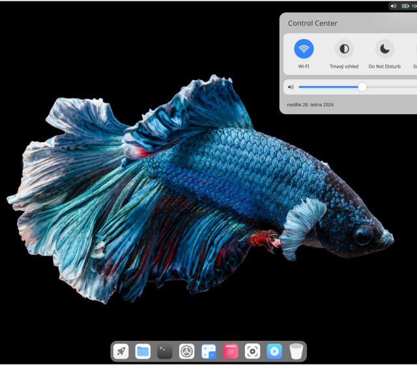Screen dimensions: 417x365
Task: Turn off the Wi-Fi toggle
Action: (x=304, y=49)
